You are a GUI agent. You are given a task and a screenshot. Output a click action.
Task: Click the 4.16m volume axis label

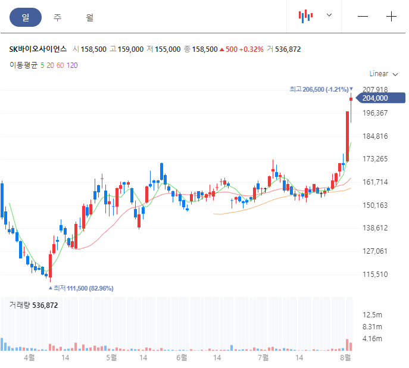pyautogui.click(x=372, y=339)
